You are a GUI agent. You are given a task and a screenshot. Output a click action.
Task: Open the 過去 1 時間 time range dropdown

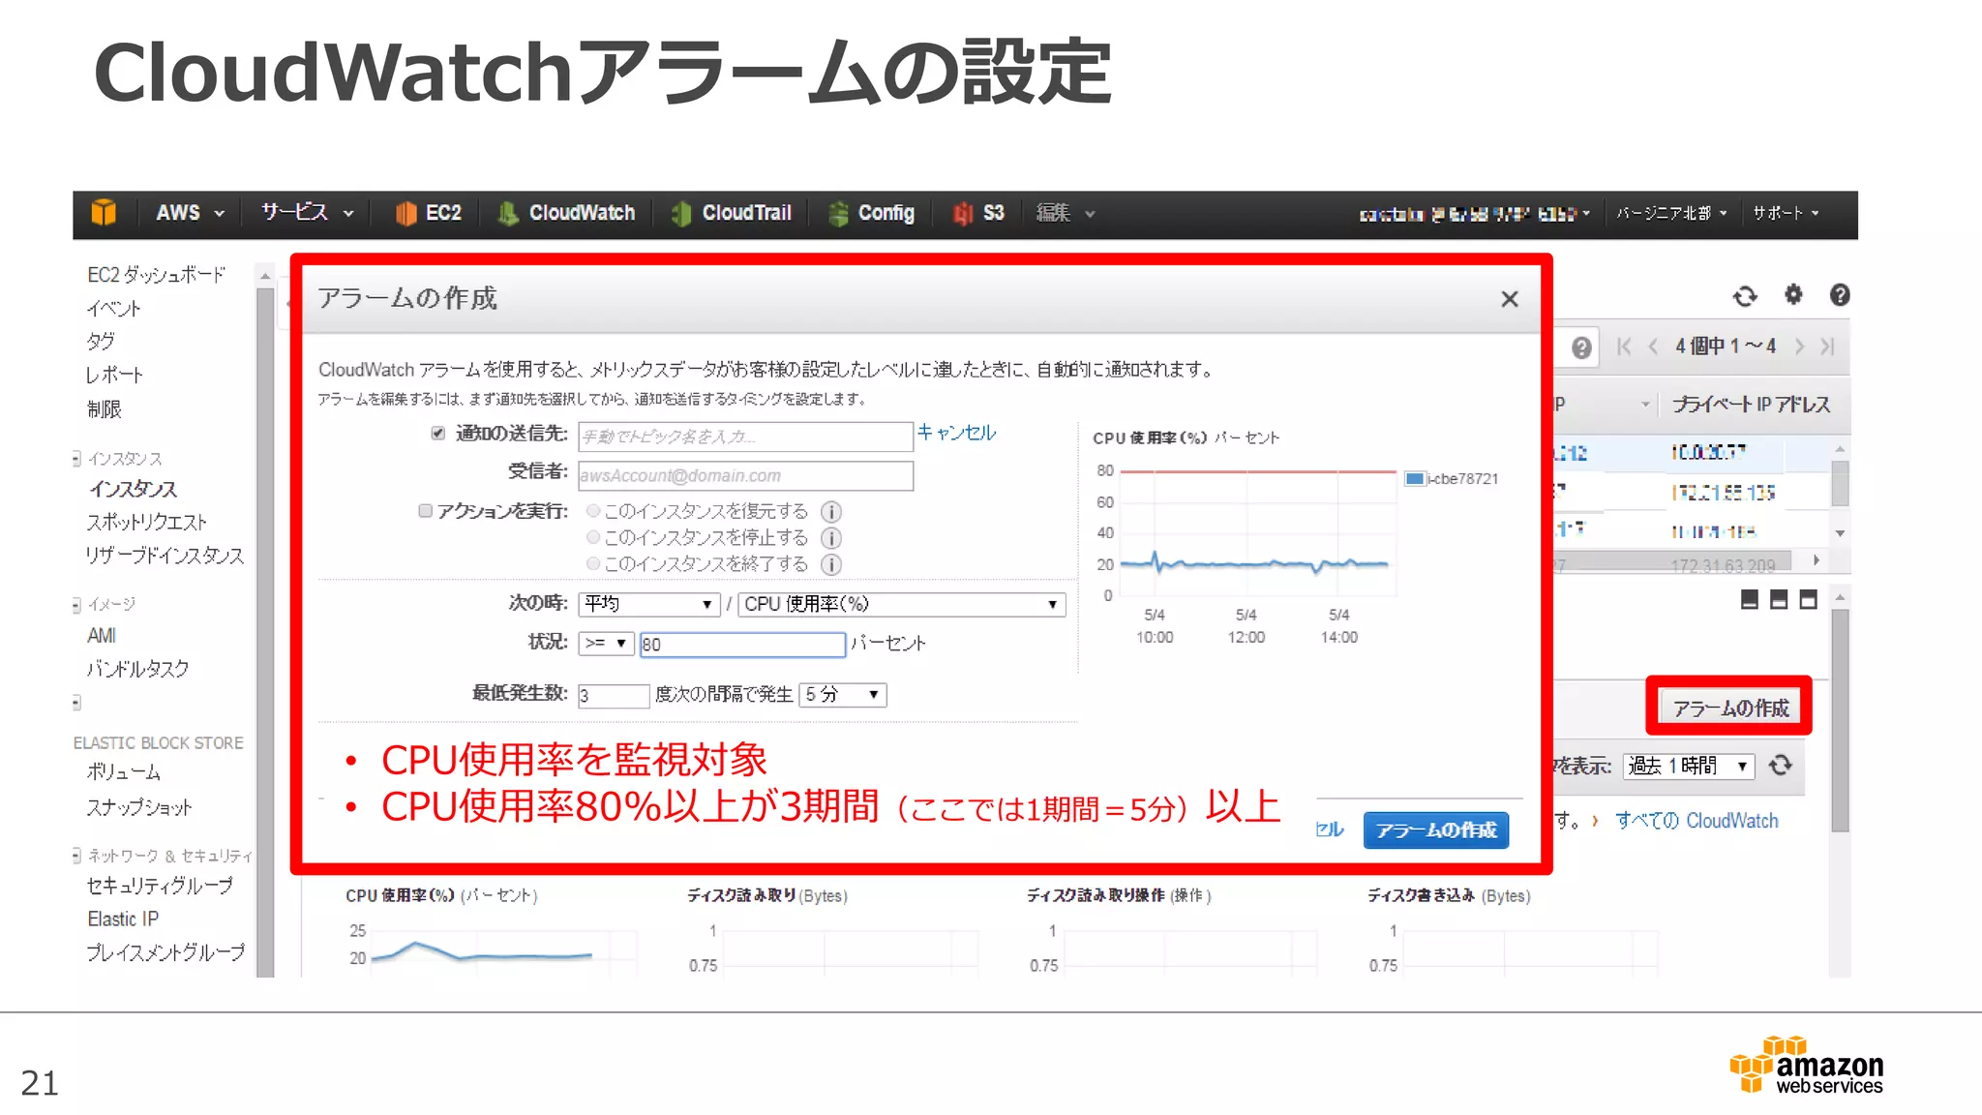[x=1689, y=766]
